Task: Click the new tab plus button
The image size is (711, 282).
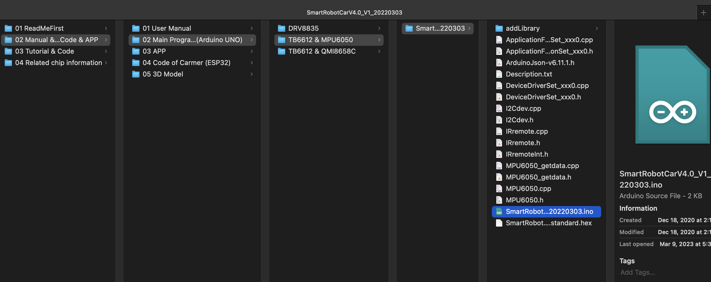Action: [703, 13]
